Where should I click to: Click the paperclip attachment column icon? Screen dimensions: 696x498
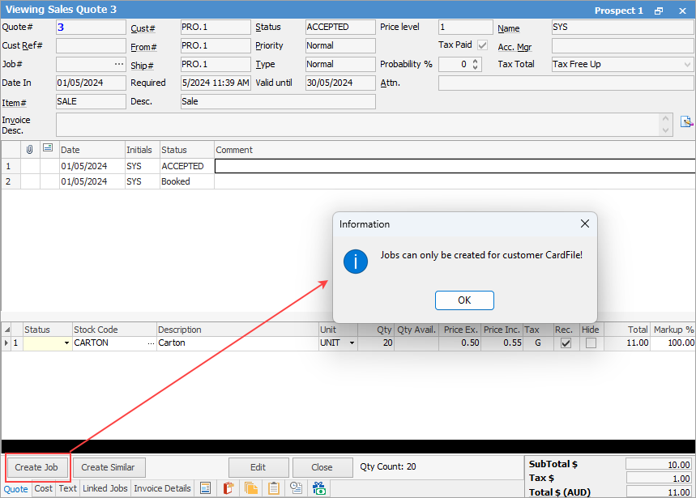pos(30,149)
